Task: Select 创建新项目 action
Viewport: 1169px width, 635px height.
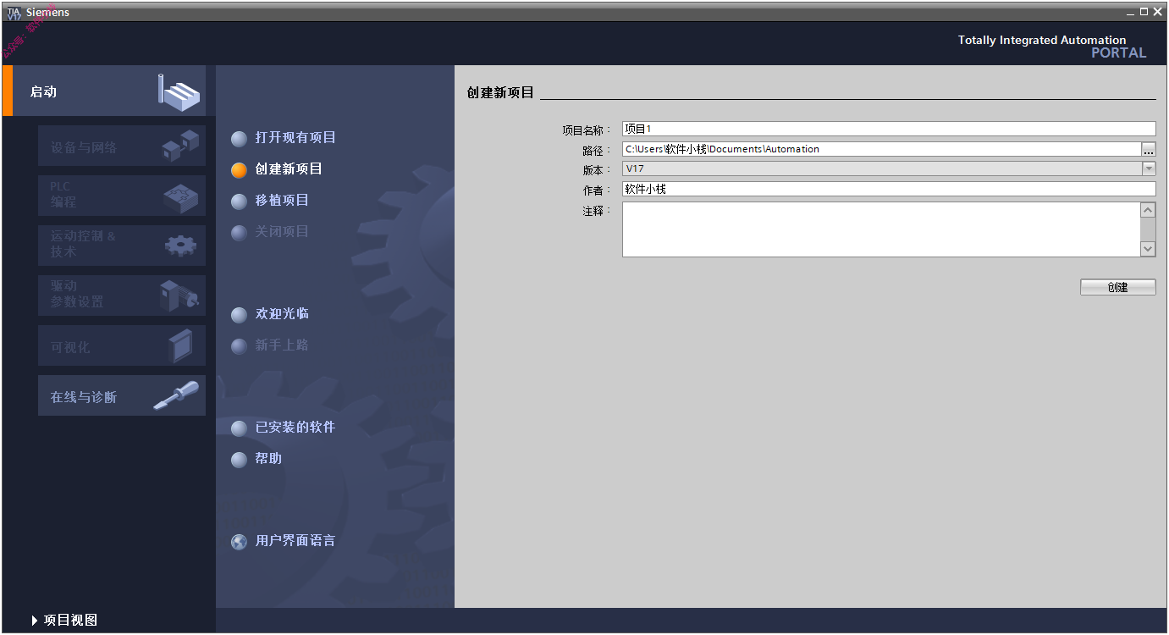Action: tap(289, 168)
